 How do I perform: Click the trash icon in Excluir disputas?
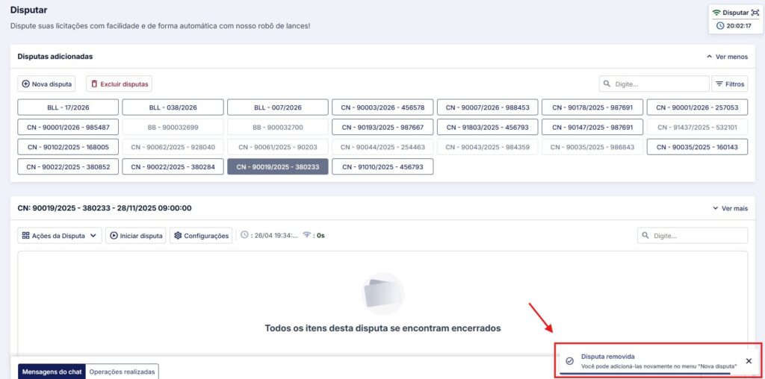pyautogui.click(x=93, y=84)
